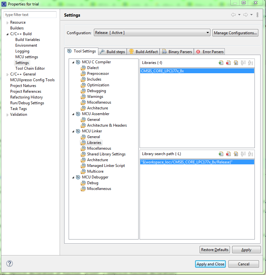The height and width of the screenshot is (275, 266).
Task: Select Includes under MCU C Compiler
Action: point(94,79)
